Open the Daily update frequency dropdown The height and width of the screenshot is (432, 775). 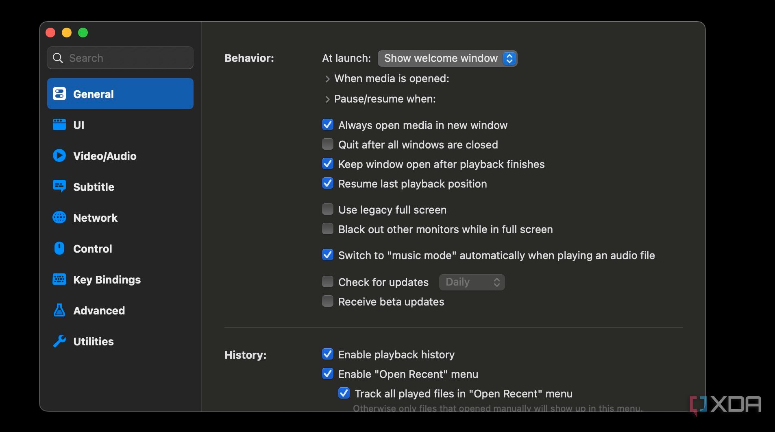point(472,282)
